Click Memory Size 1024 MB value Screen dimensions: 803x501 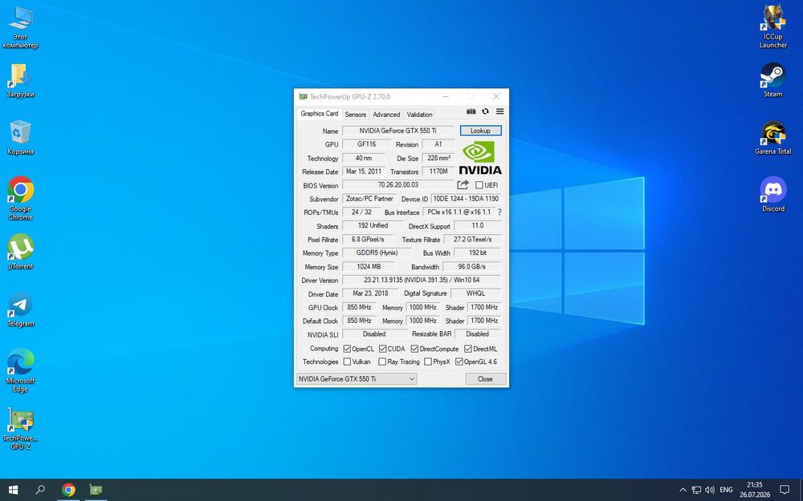coord(369,266)
